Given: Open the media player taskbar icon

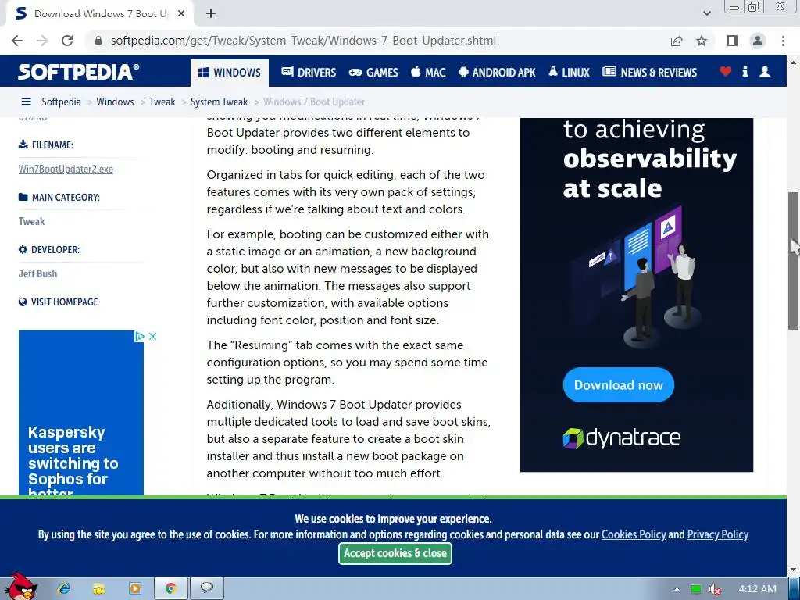Looking at the screenshot, I should pos(135,589).
